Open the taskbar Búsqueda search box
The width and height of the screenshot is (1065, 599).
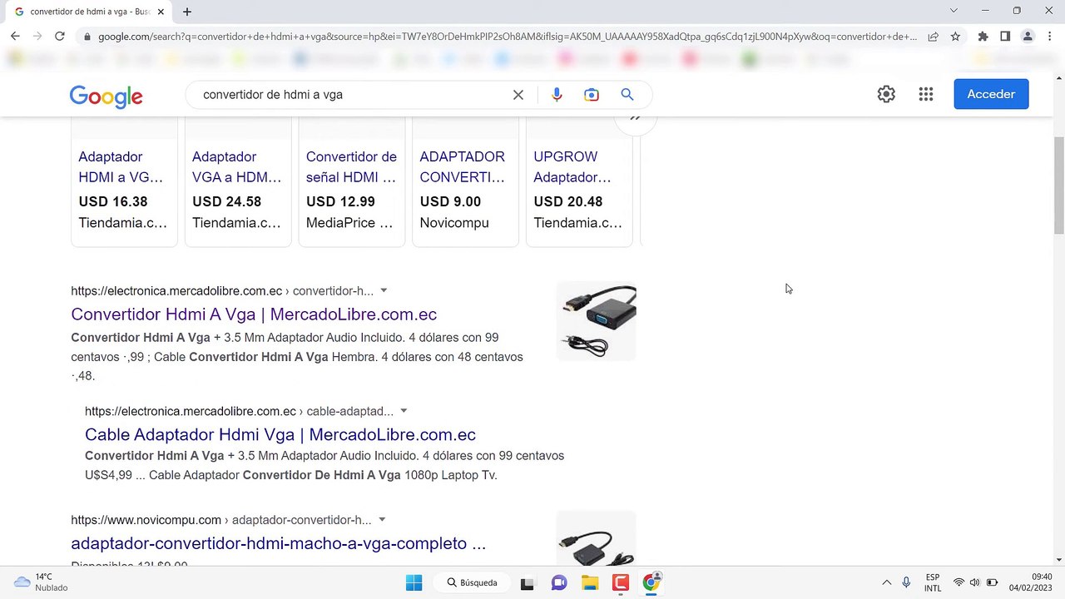point(473,582)
